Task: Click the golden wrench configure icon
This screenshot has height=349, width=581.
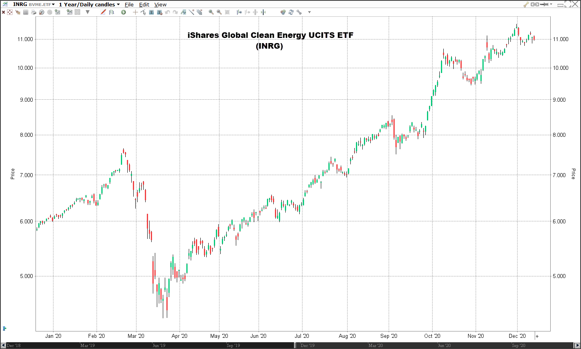Action: pyautogui.click(x=526, y=4)
